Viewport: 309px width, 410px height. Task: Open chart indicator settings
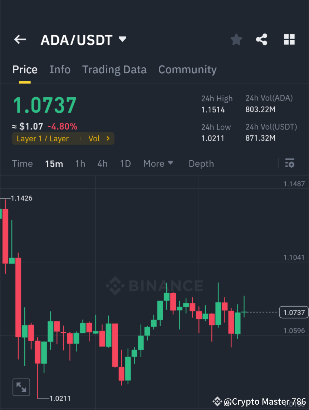click(290, 163)
